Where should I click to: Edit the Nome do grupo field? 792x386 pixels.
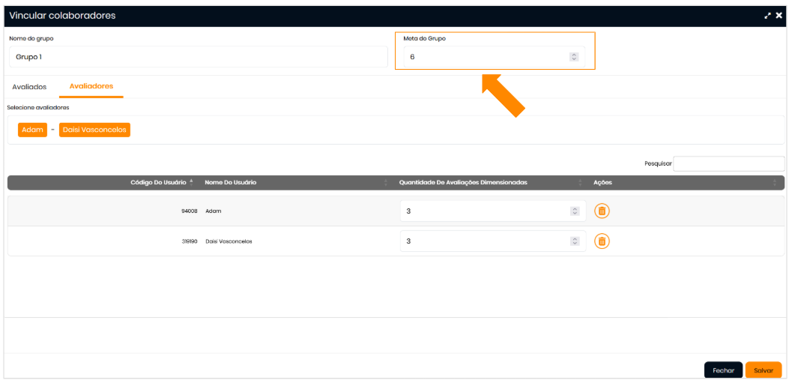coord(198,57)
